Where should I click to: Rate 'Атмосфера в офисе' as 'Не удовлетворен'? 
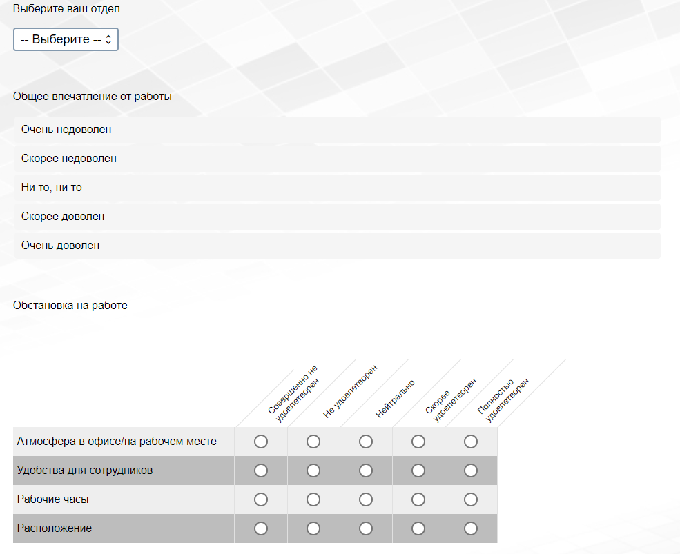[313, 442]
